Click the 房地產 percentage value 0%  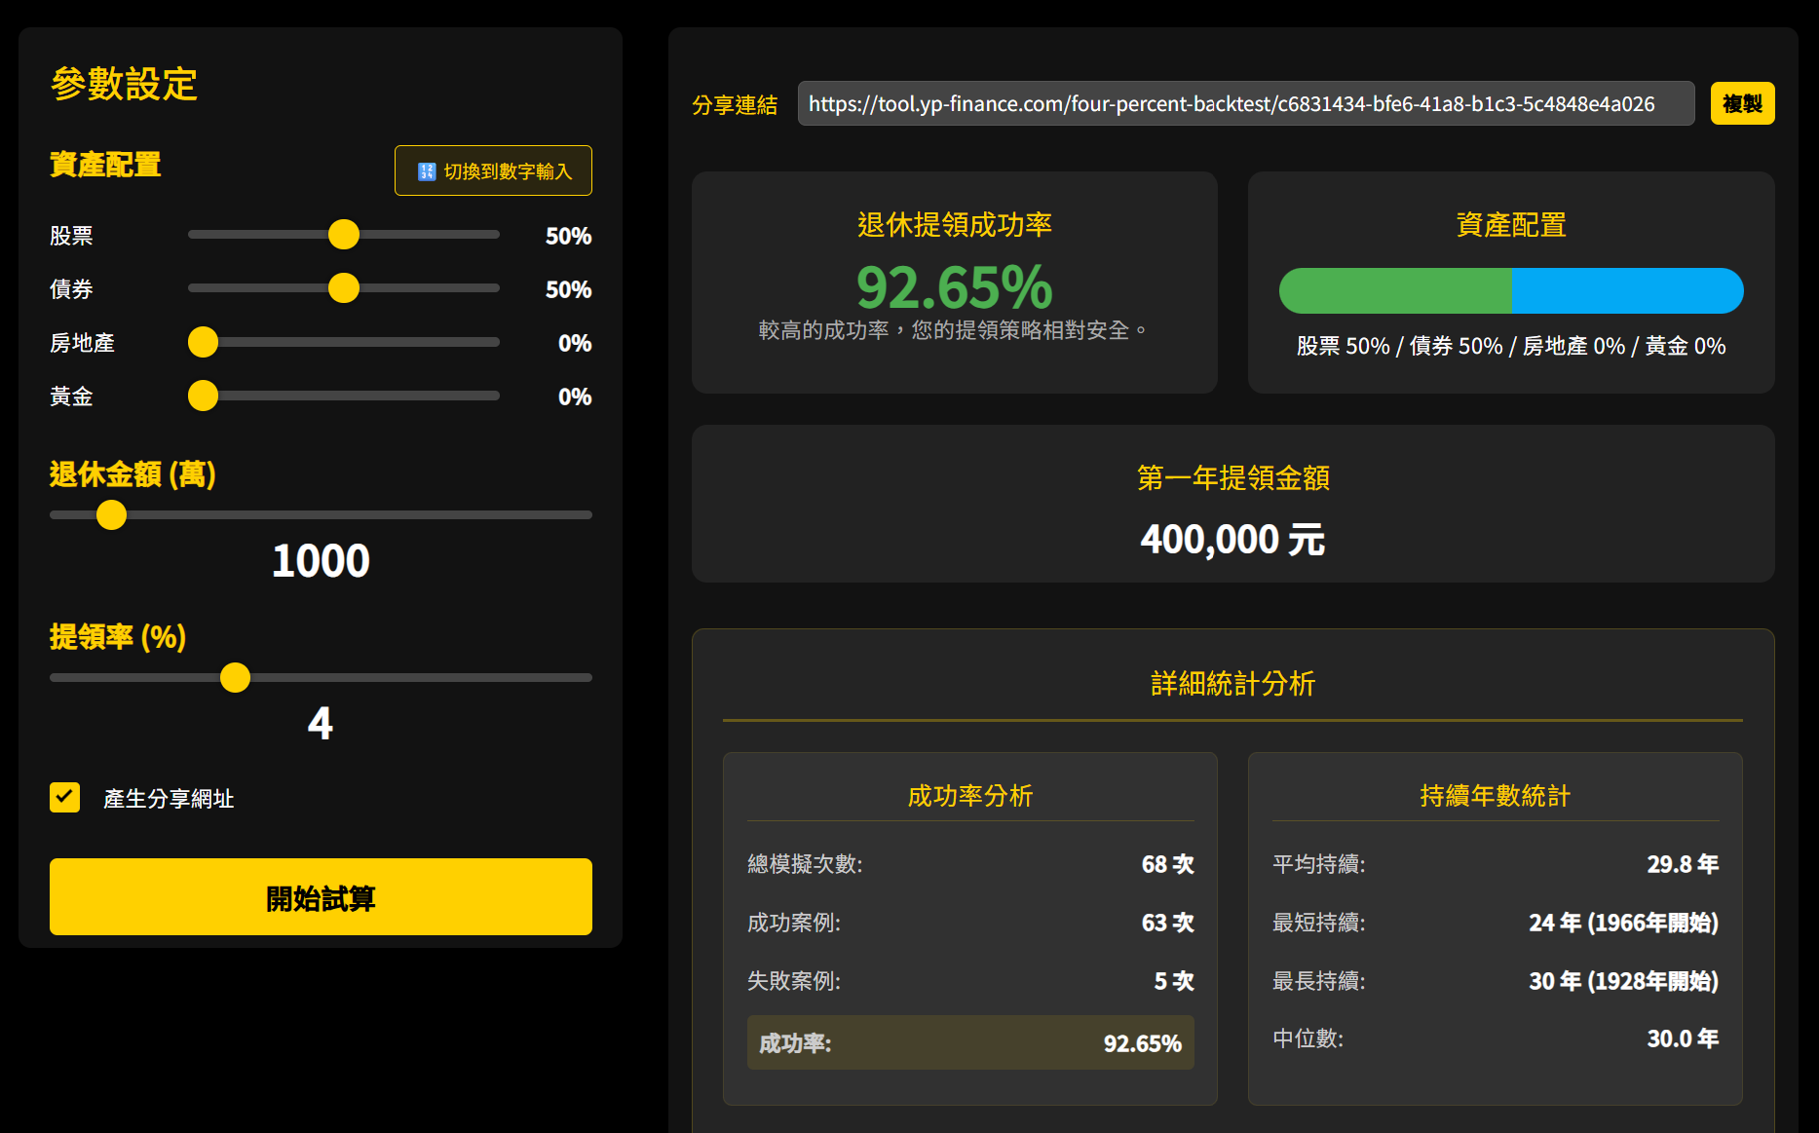coord(575,343)
